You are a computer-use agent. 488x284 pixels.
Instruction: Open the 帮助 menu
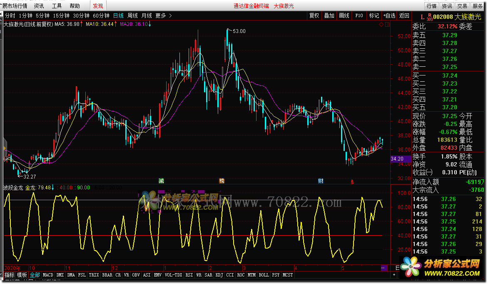pyautogui.click(x=75, y=6)
